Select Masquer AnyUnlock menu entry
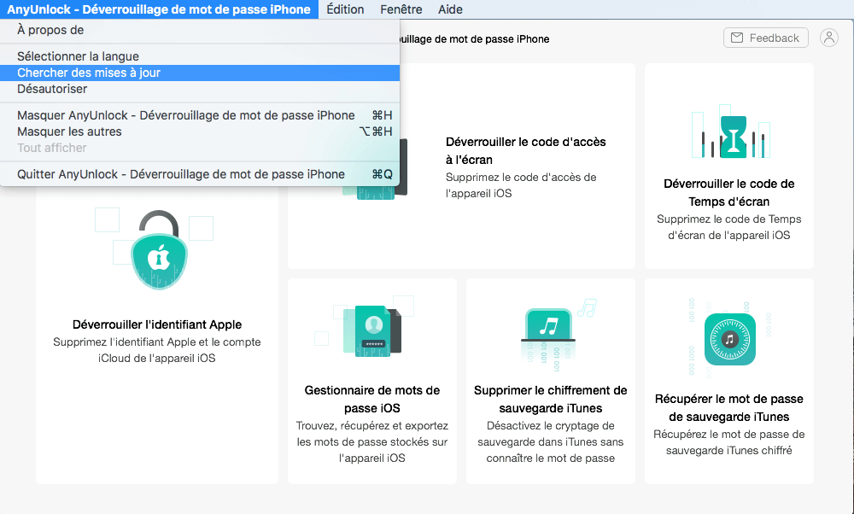 (200, 115)
